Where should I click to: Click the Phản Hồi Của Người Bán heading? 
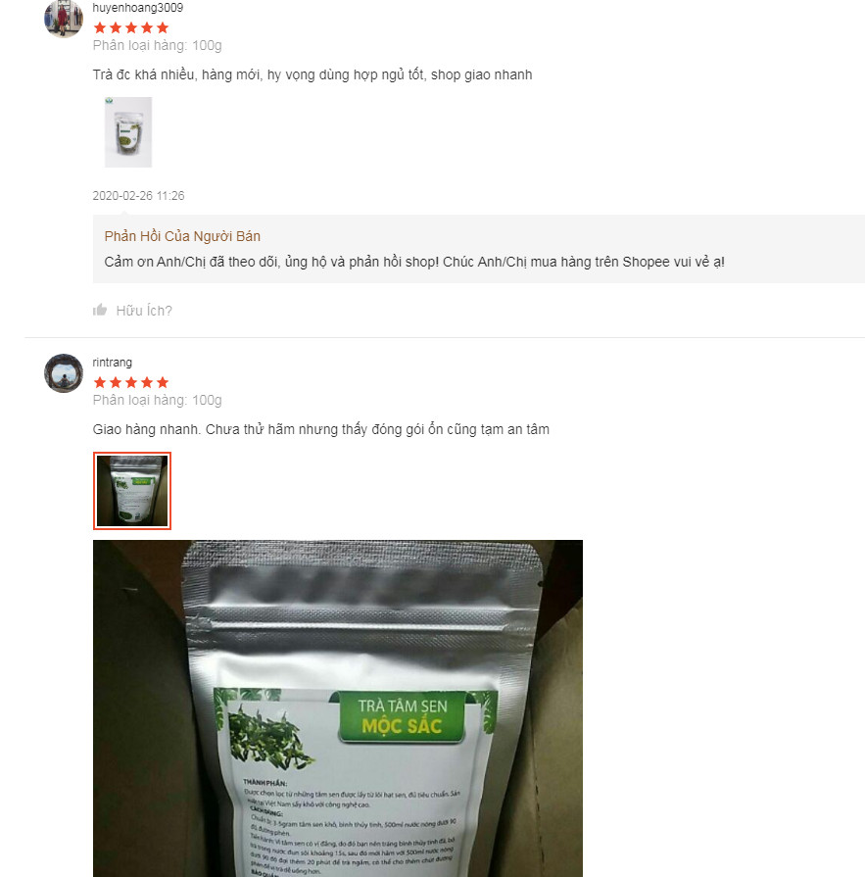(x=182, y=236)
